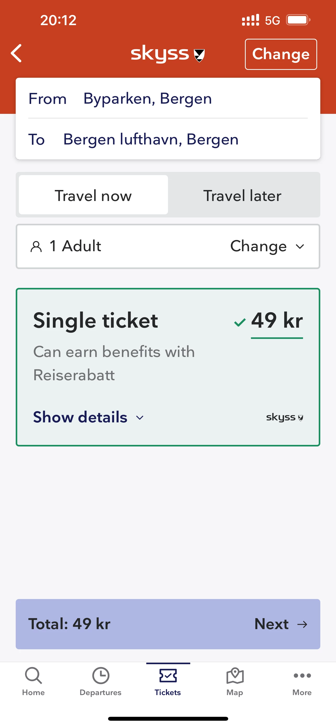Select the Single ticket card title
This screenshot has width=336, height=727.
(95, 321)
